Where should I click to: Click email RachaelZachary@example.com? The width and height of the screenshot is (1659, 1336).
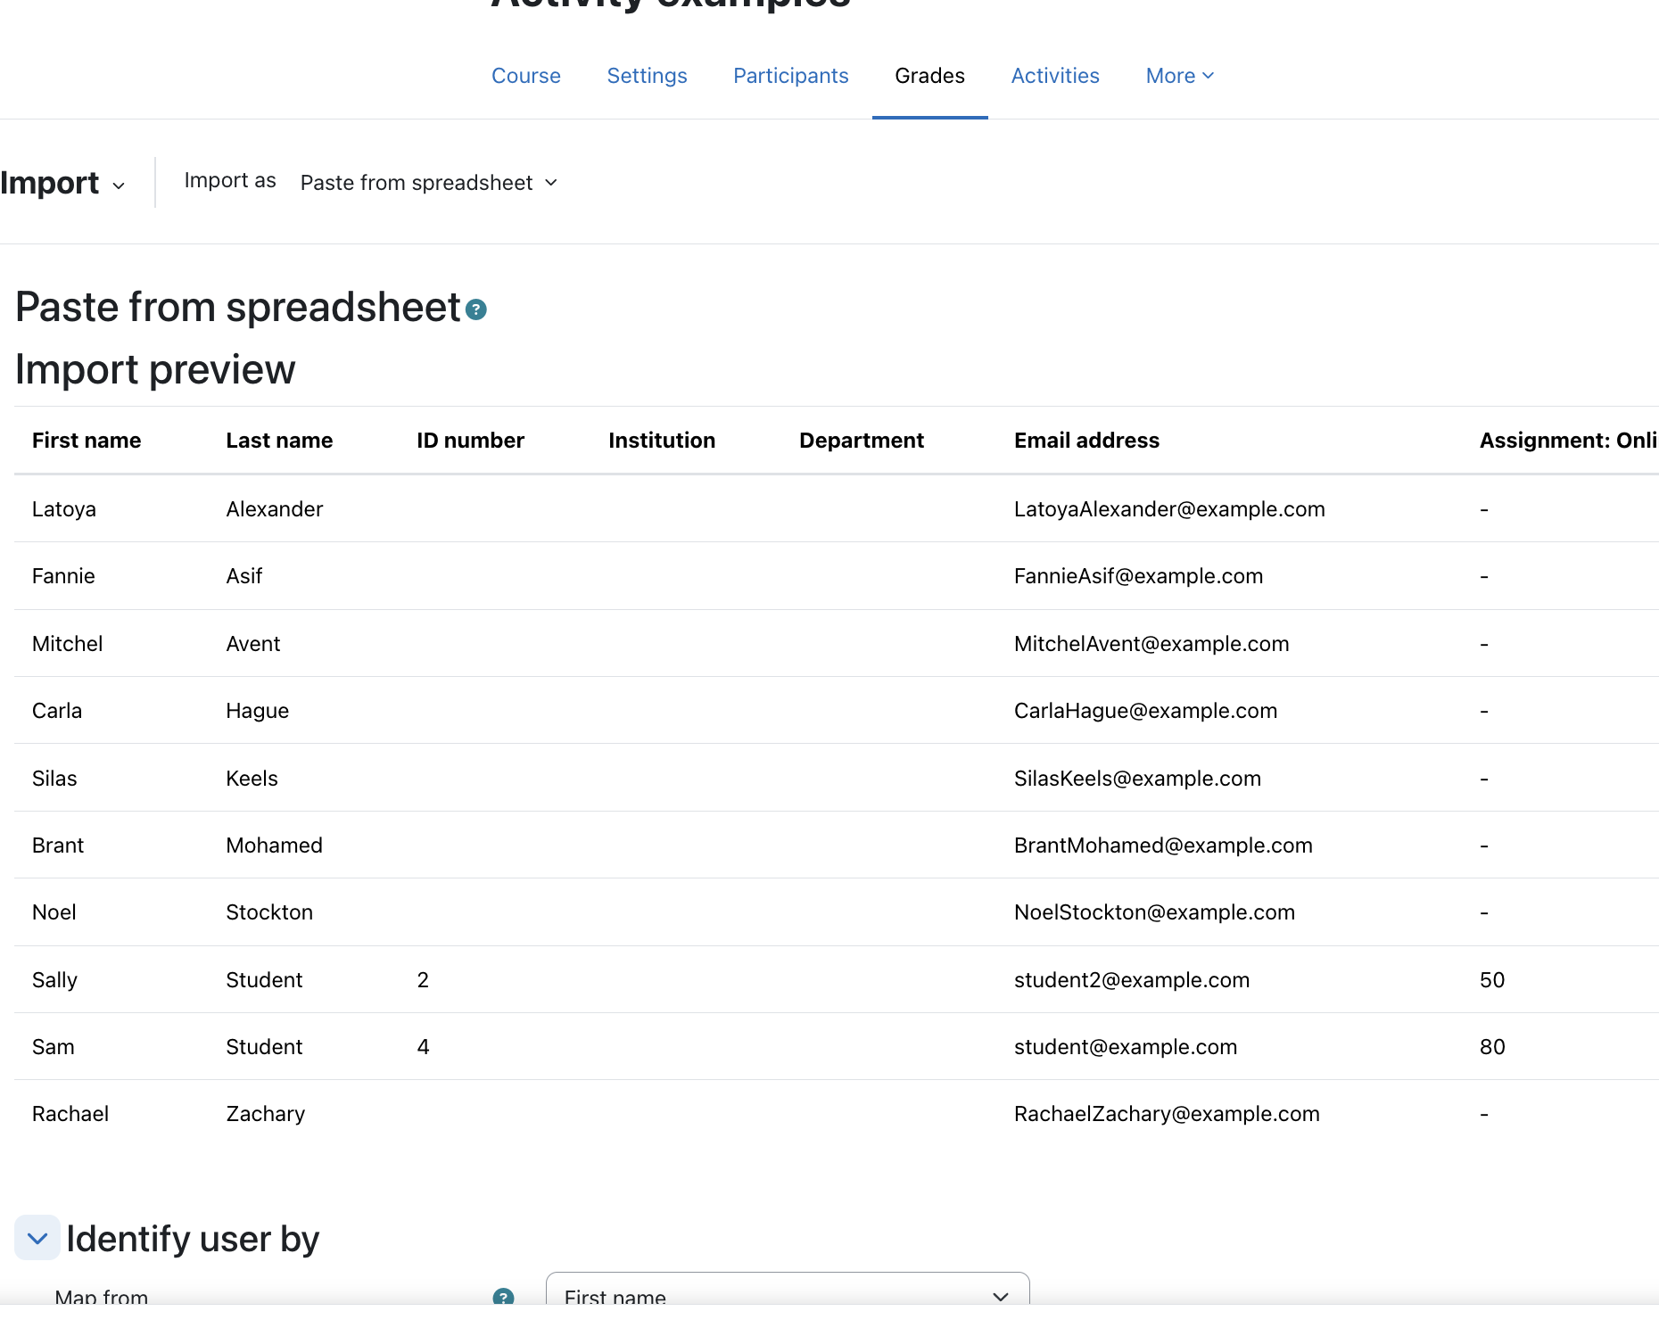click(x=1167, y=1114)
